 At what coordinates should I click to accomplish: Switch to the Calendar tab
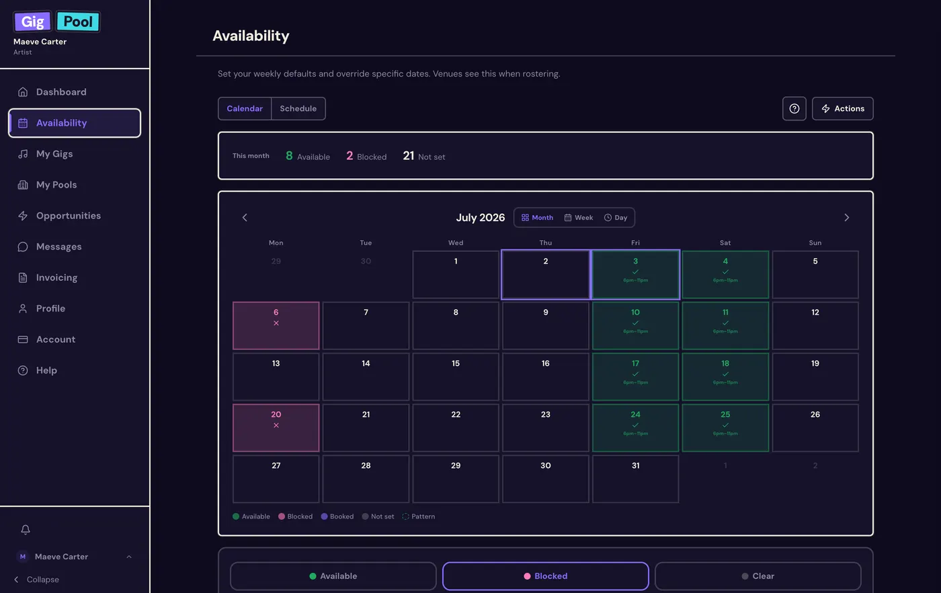coord(245,108)
